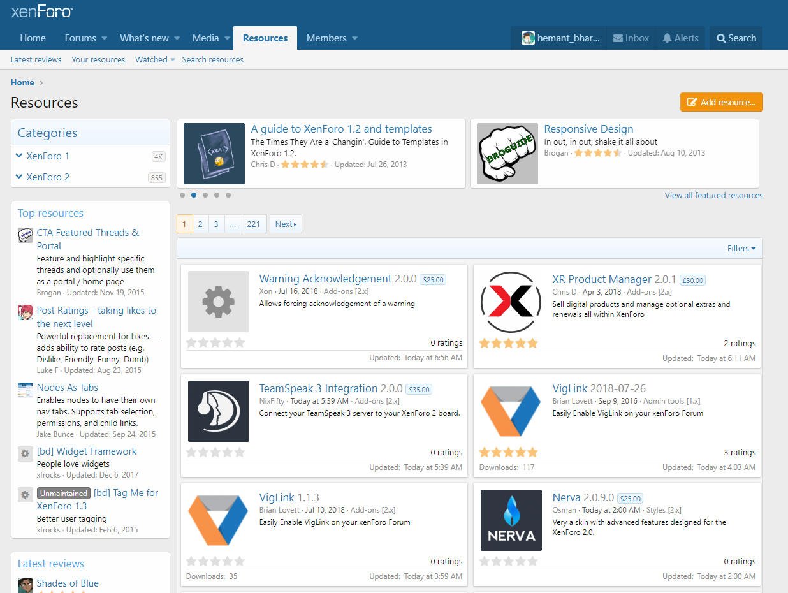The width and height of the screenshot is (788, 593).
Task: Open the Latest reviews sub-navigation item
Action: tap(36, 60)
